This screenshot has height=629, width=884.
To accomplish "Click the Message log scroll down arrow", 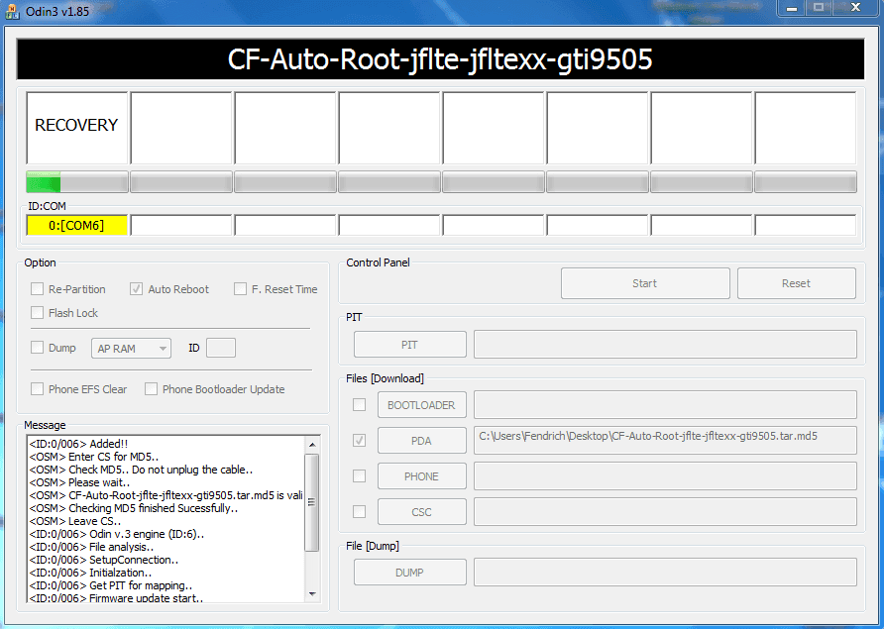I will pyautogui.click(x=312, y=594).
